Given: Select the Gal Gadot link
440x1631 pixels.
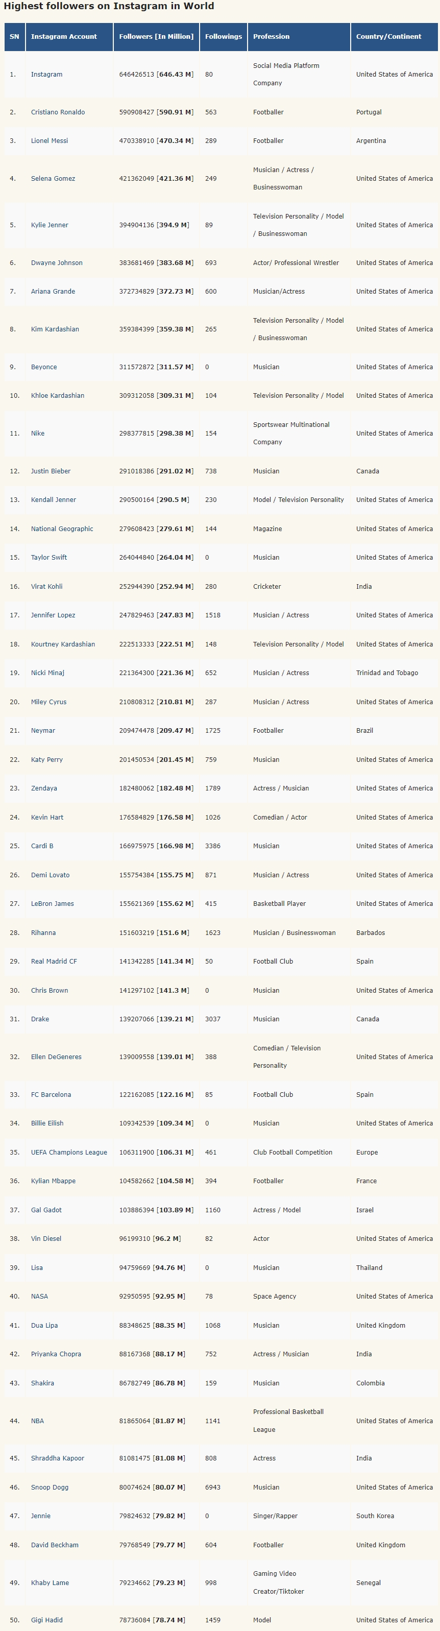Looking at the screenshot, I should [x=46, y=1210].
